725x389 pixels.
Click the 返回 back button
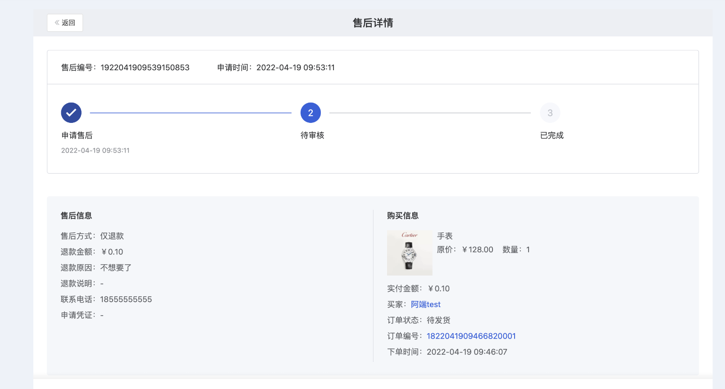click(65, 23)
